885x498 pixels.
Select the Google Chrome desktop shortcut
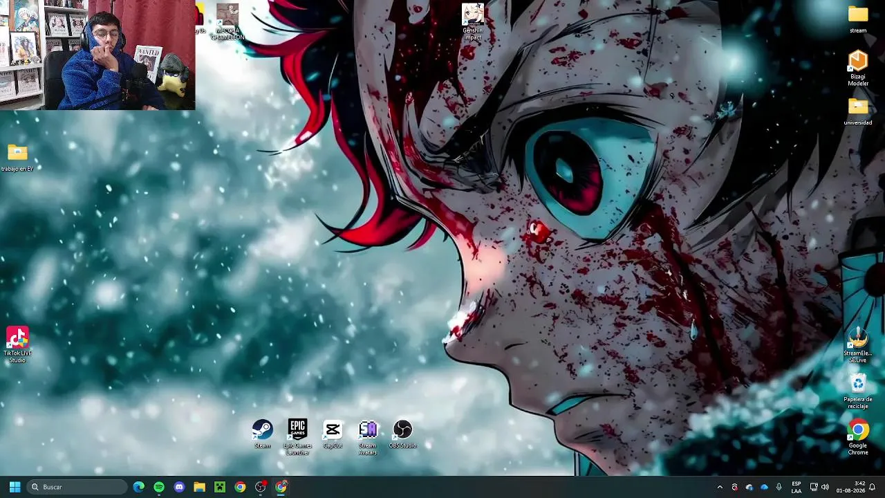point(858,437)
